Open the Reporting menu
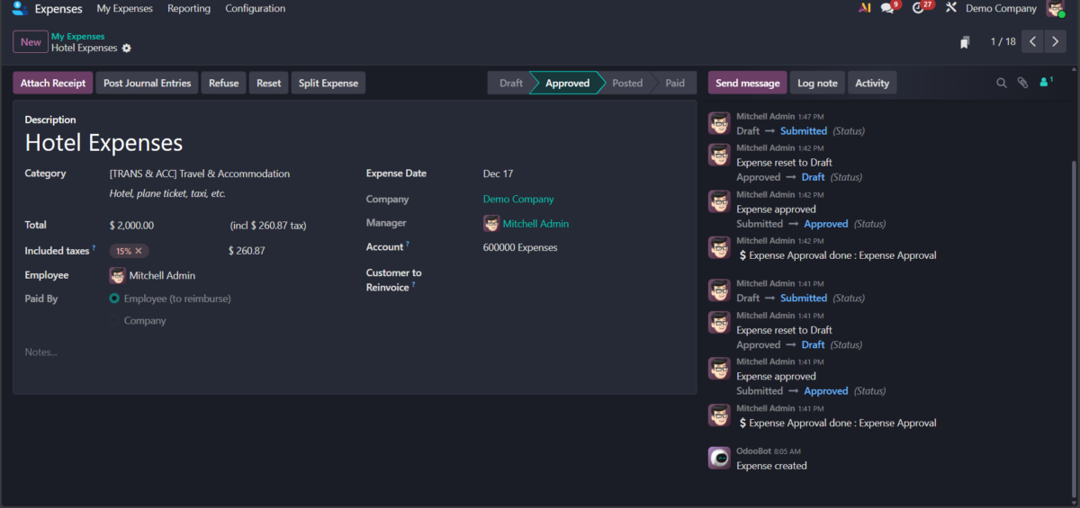This screenshot has width=1080, height=508. [x=189, y=9]
